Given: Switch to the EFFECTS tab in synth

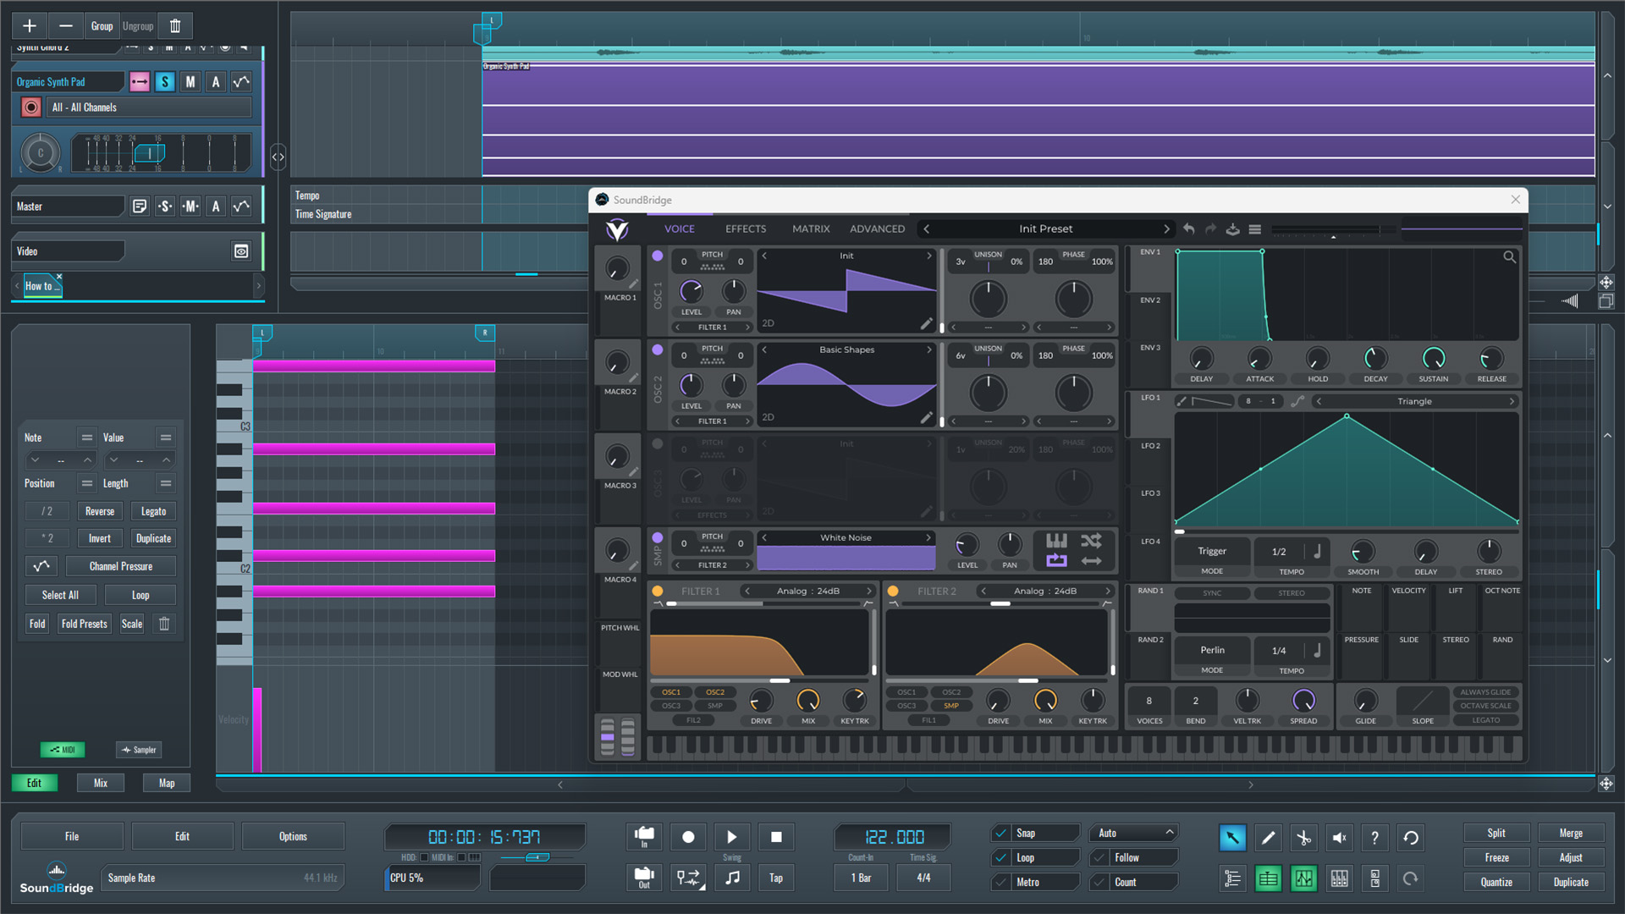Looking at the screenshot, I should pos(745,228).
